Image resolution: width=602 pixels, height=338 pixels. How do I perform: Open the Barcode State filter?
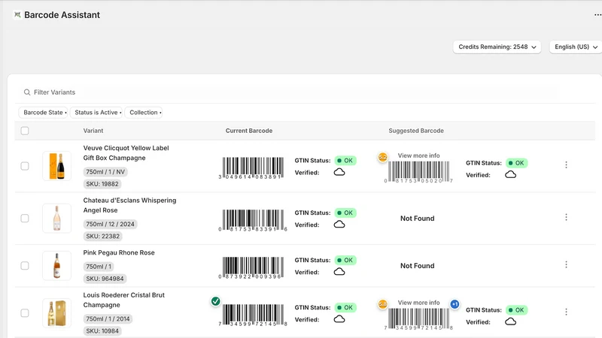point(43,112)
